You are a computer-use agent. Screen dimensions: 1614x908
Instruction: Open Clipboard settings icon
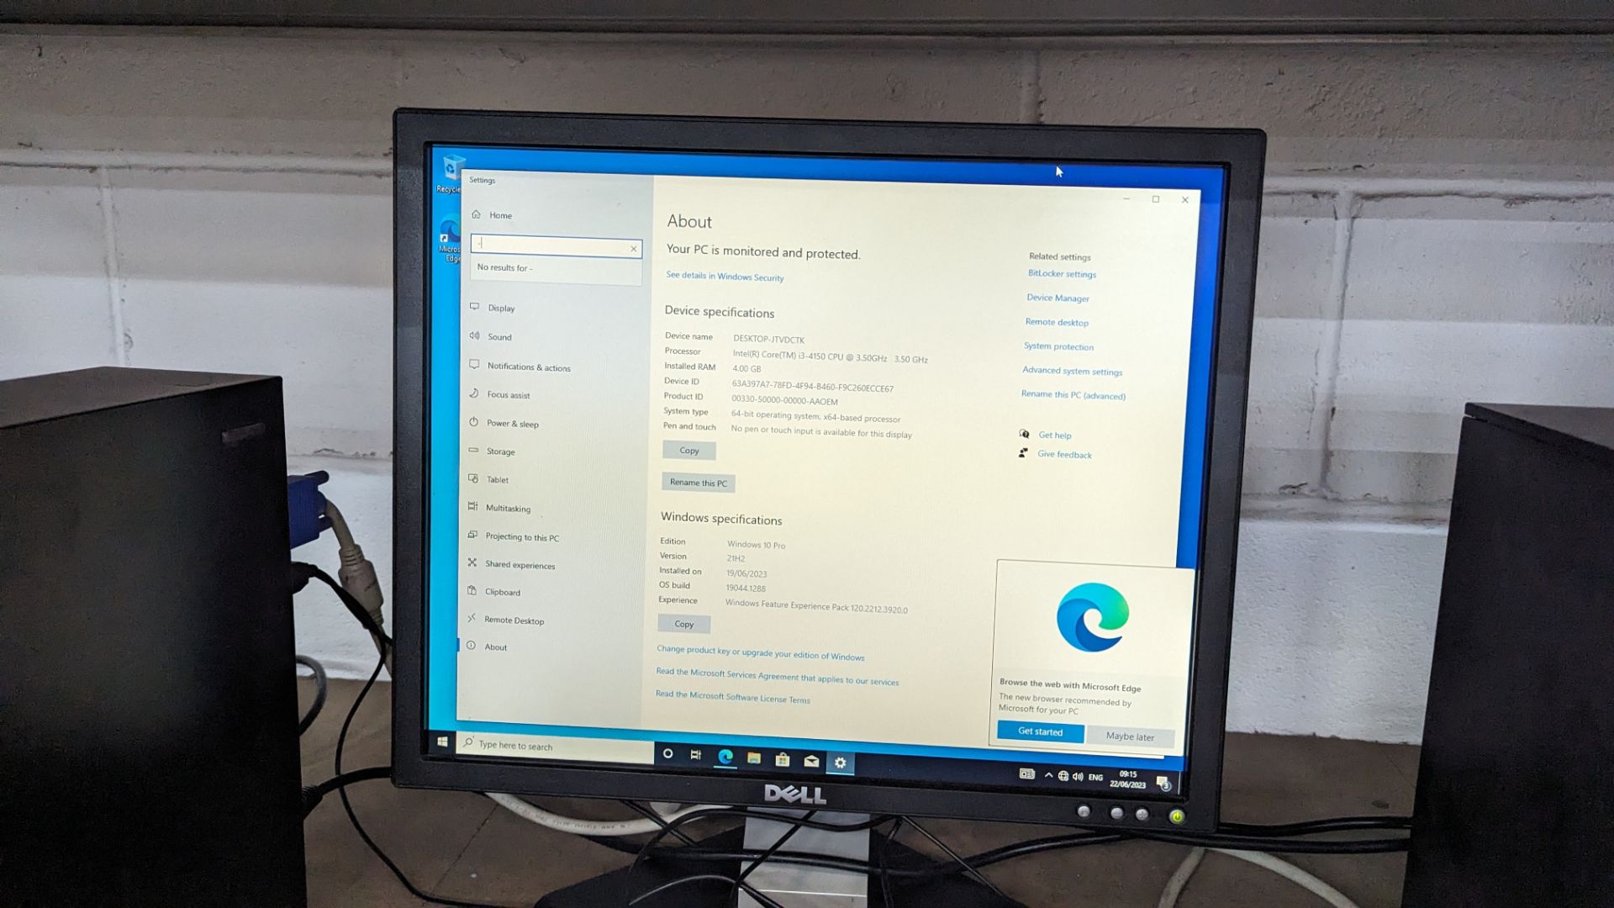tap(476, 591)
